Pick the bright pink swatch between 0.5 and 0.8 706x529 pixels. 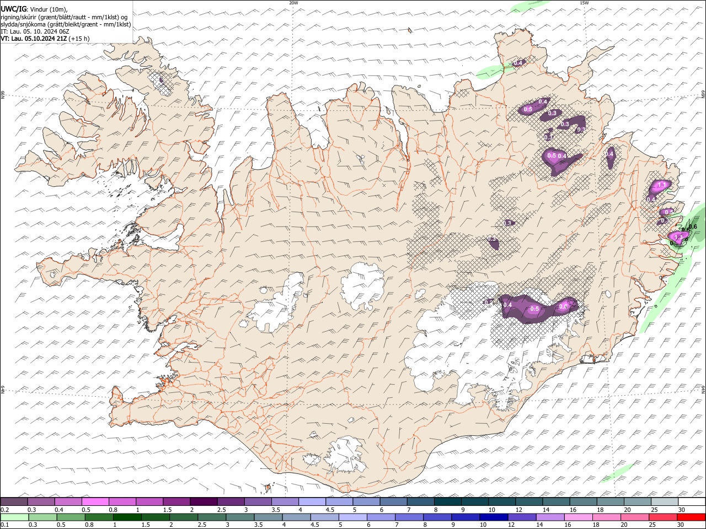tap(95, 501)
